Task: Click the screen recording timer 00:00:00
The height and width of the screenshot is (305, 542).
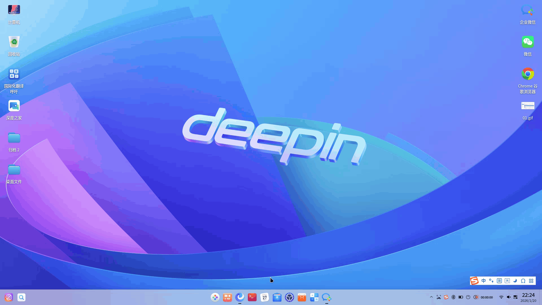Action: (487, 297)
